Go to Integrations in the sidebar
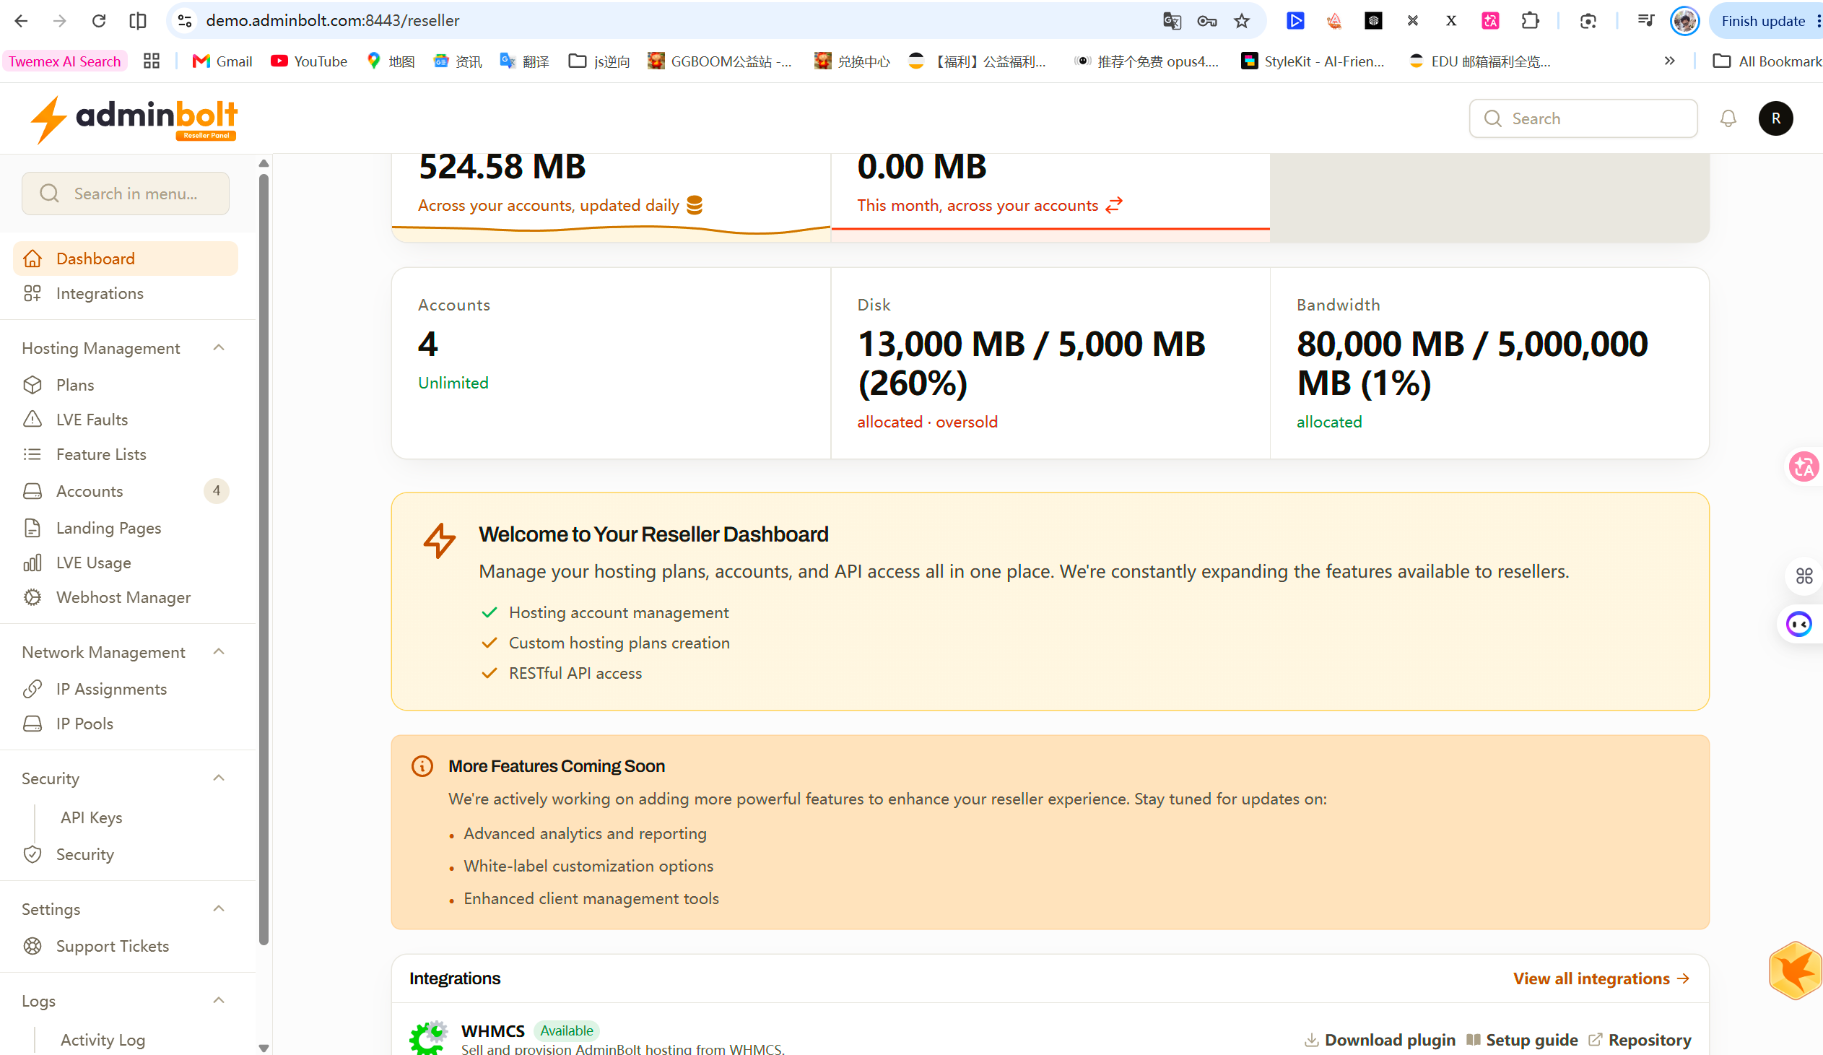The height and width of the screenshot is (1055, 1823). (x=125, y=293)
